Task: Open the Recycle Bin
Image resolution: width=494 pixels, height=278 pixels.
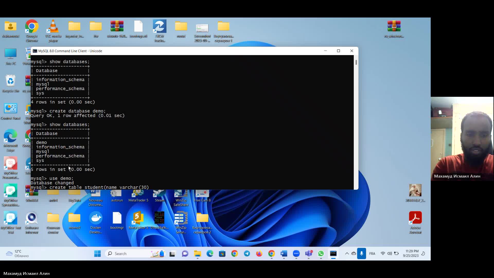Action: [11, 84]
